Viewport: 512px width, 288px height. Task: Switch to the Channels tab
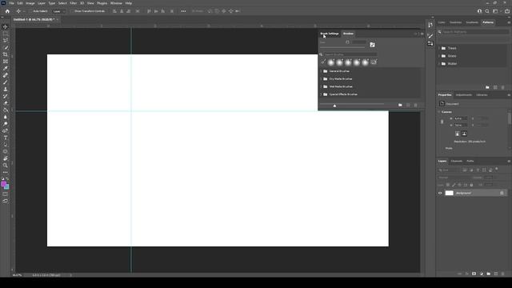click(457, 161)
